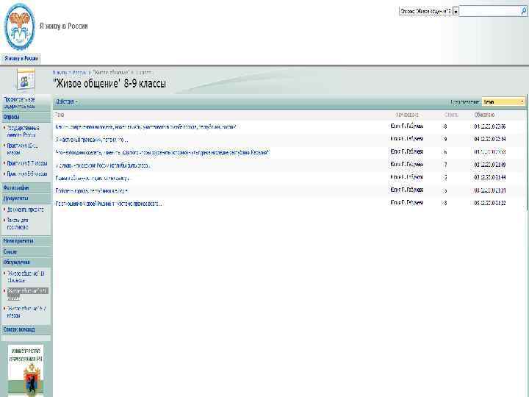The height and width of the screenshot is (397, 529).
Task: Open topic 'По отношению к своей России я чувствую...'
Action: coord(109,204)
